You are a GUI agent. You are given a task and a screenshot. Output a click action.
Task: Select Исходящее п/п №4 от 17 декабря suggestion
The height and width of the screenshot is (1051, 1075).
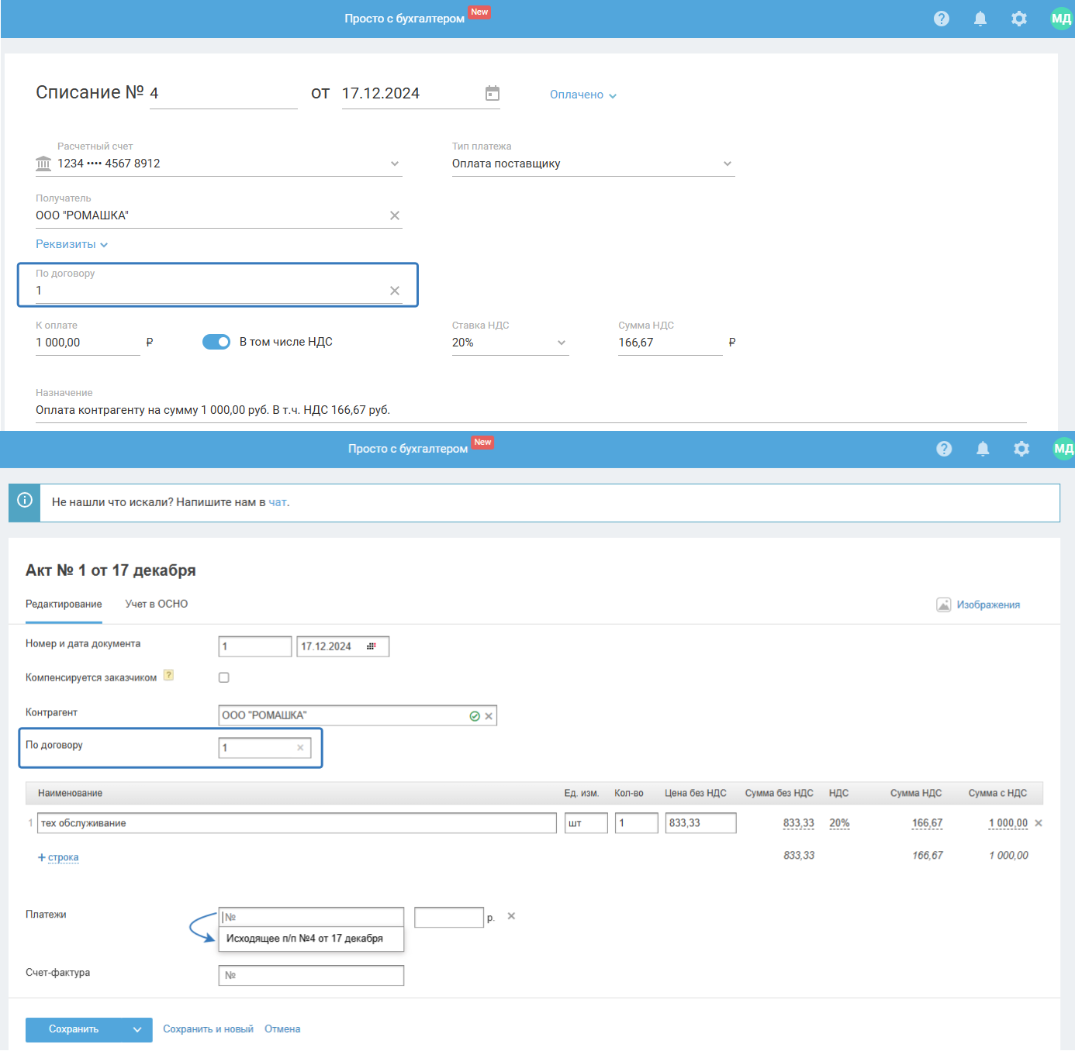305,939
